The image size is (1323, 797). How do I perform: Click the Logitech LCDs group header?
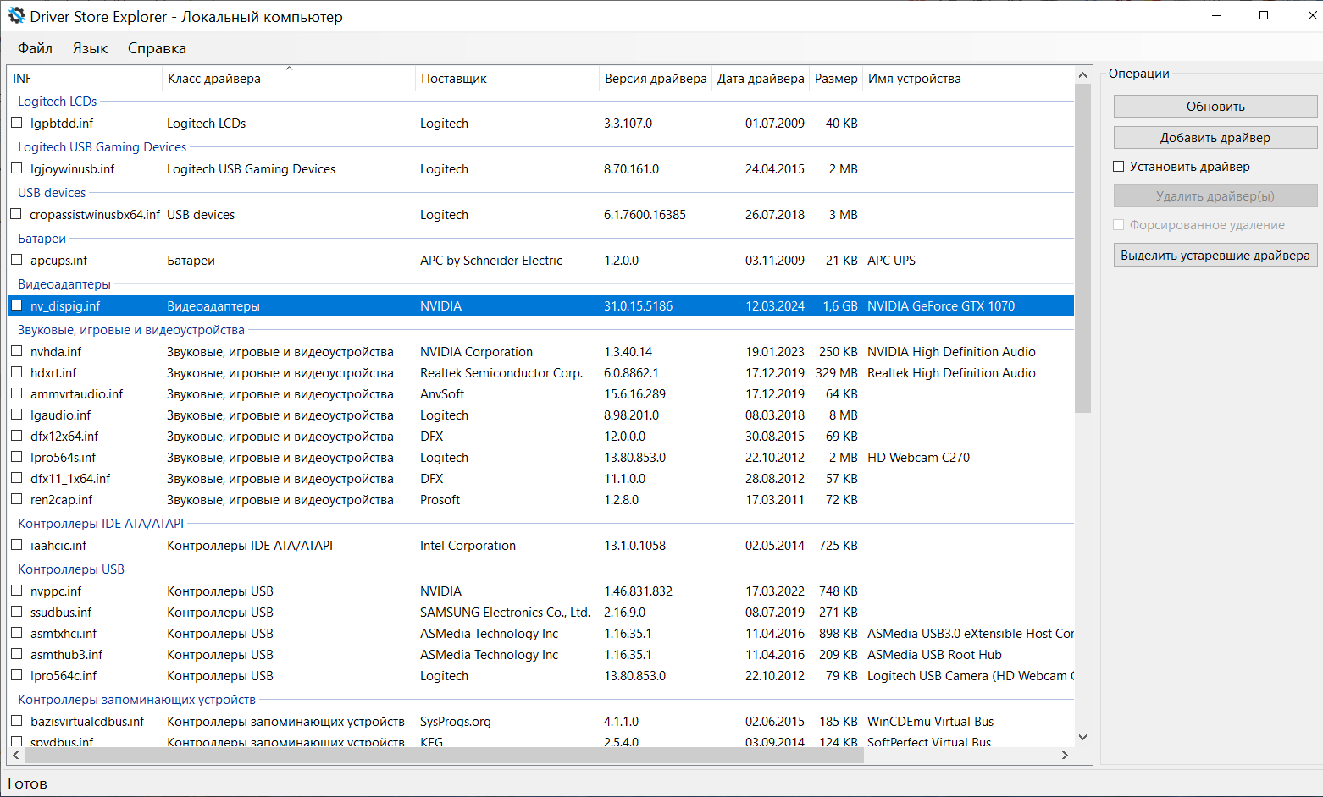click(58, 102)
